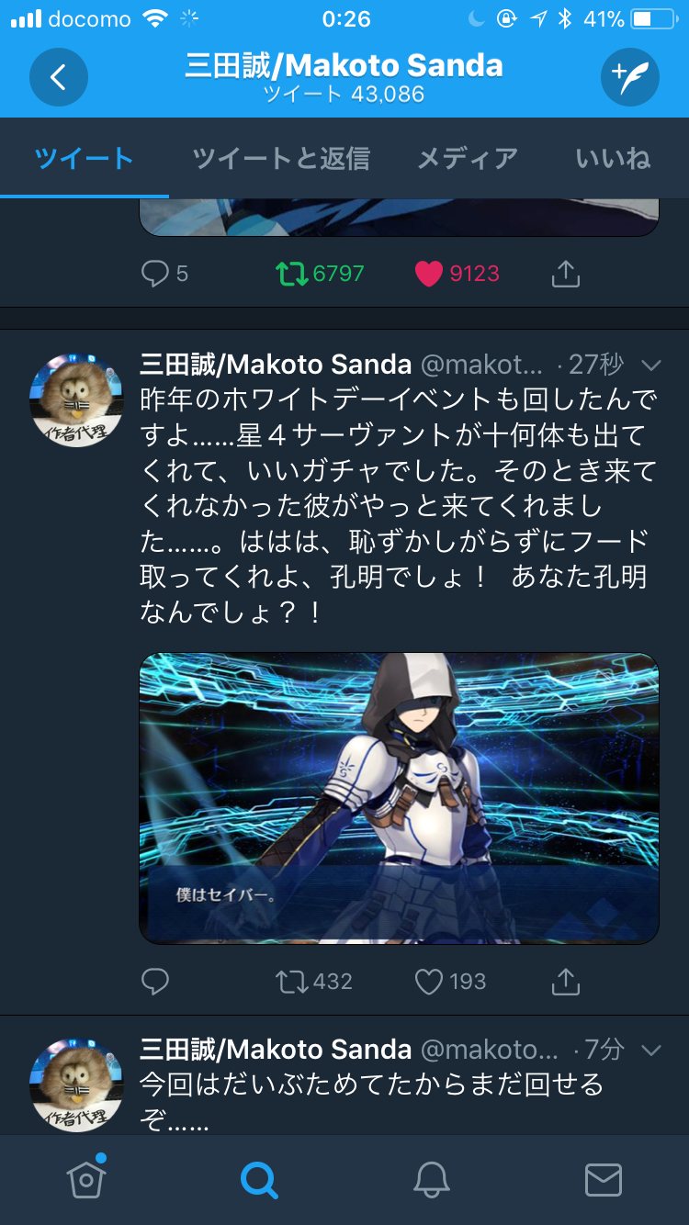
Task: Reply to the 27-second-old tweet
Action: 155,982
